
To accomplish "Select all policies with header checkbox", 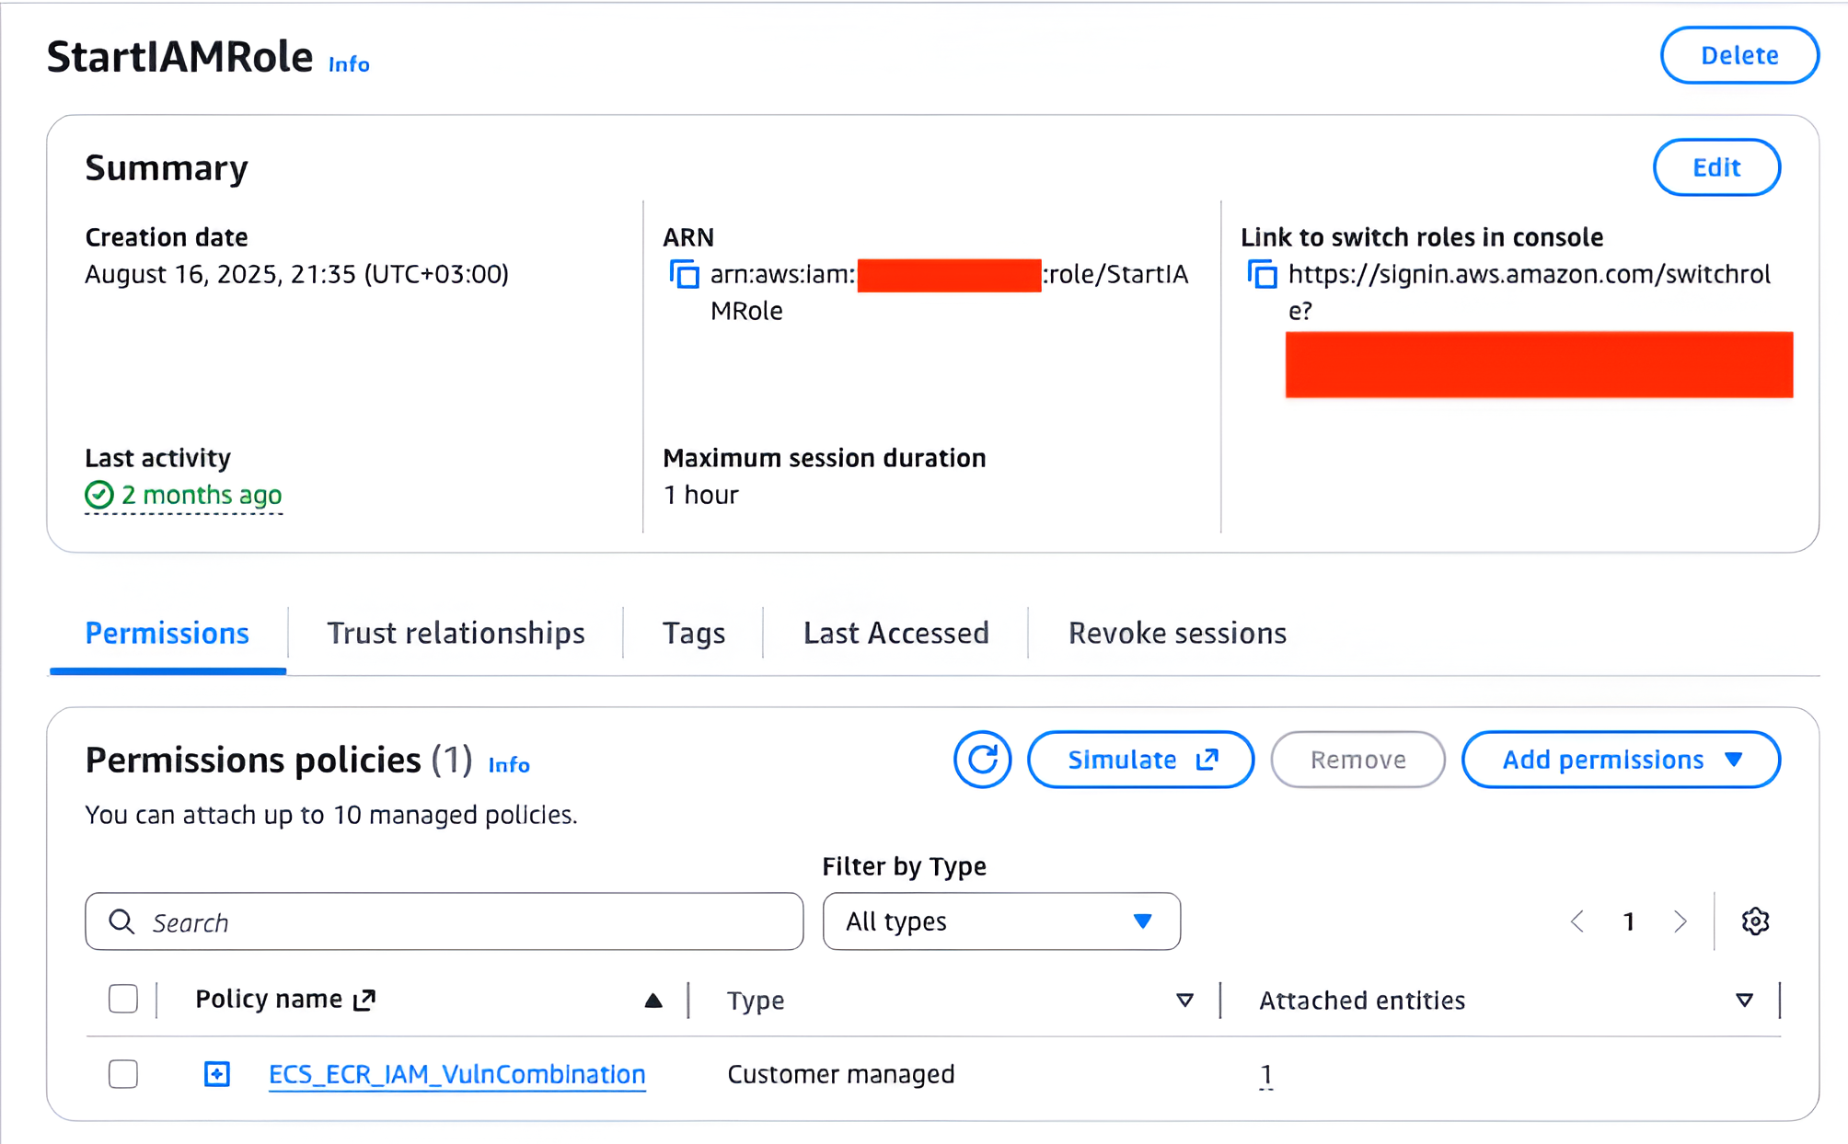I will pos(122,999).
